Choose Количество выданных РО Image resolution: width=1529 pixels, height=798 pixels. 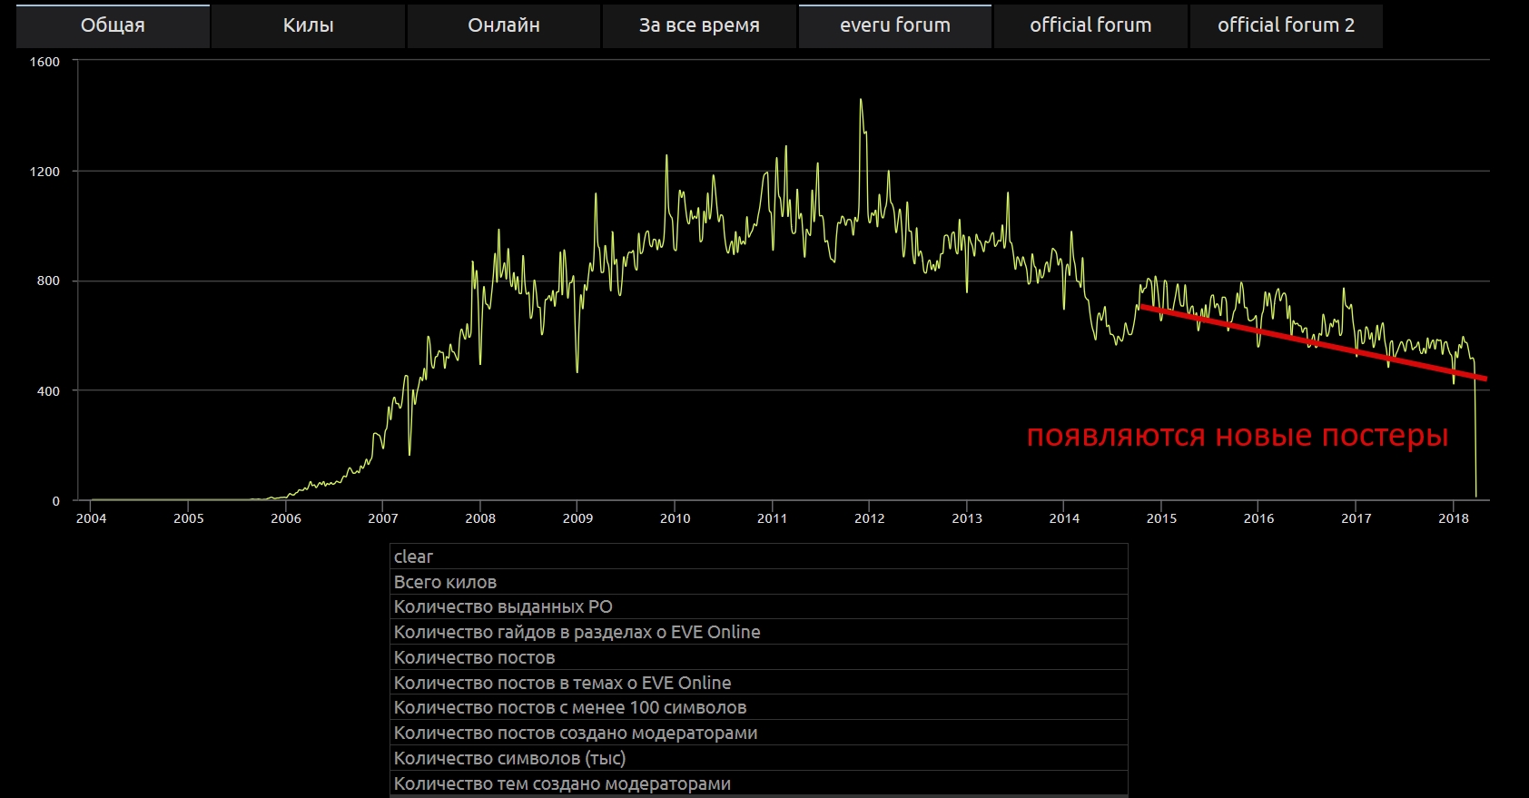click(759, 606)
